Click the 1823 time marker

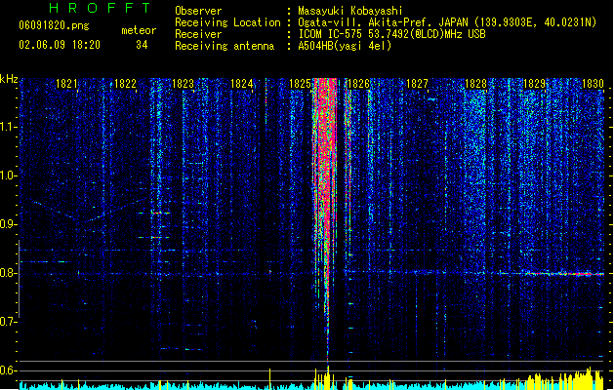pos(184,84)
